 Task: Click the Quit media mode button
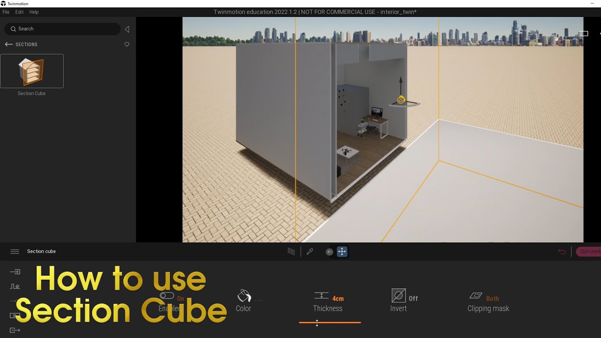(589, 252)
